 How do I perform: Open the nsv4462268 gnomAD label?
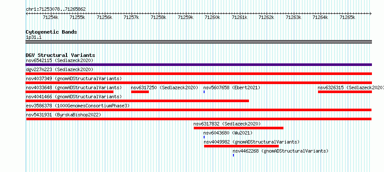tap(280, 151)
